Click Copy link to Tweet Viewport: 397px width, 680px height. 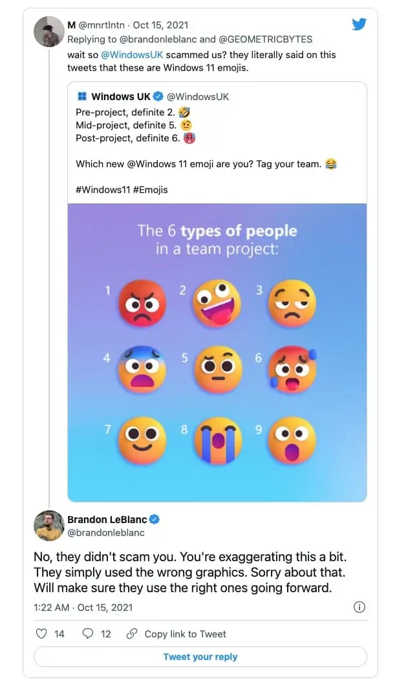tap(185, 634)
